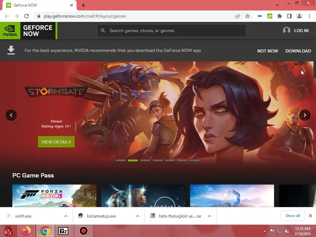The image size is (316, 237).
Task: Select fifth carousel indicator
Action: (x=170, y=160)
